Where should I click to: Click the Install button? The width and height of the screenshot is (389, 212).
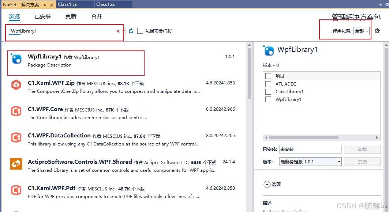362,162
